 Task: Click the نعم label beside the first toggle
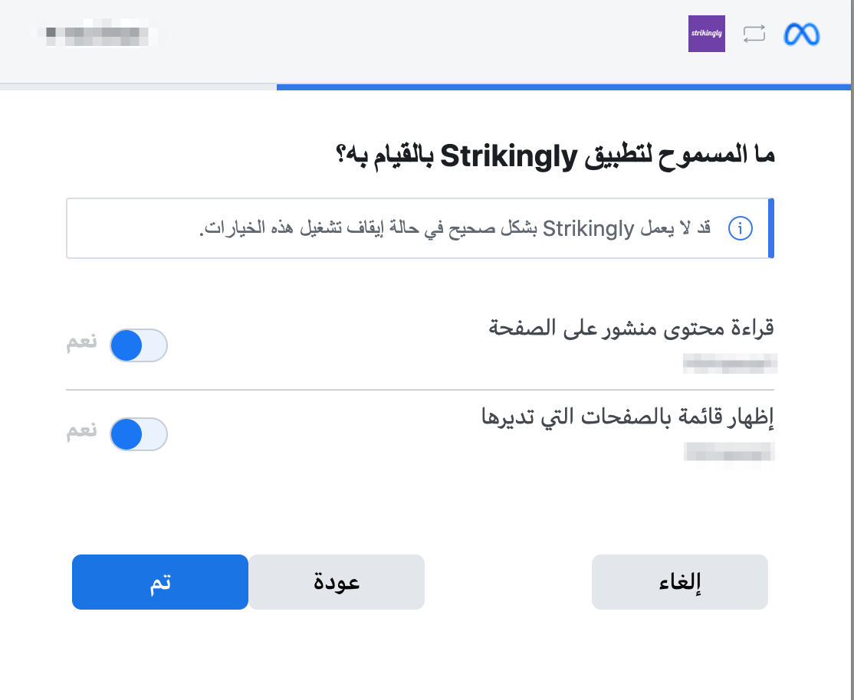82,342
